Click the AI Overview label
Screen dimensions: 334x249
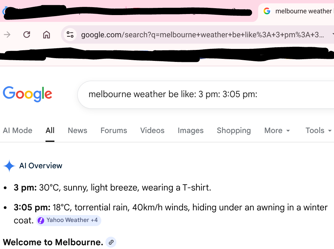point(40,166)
